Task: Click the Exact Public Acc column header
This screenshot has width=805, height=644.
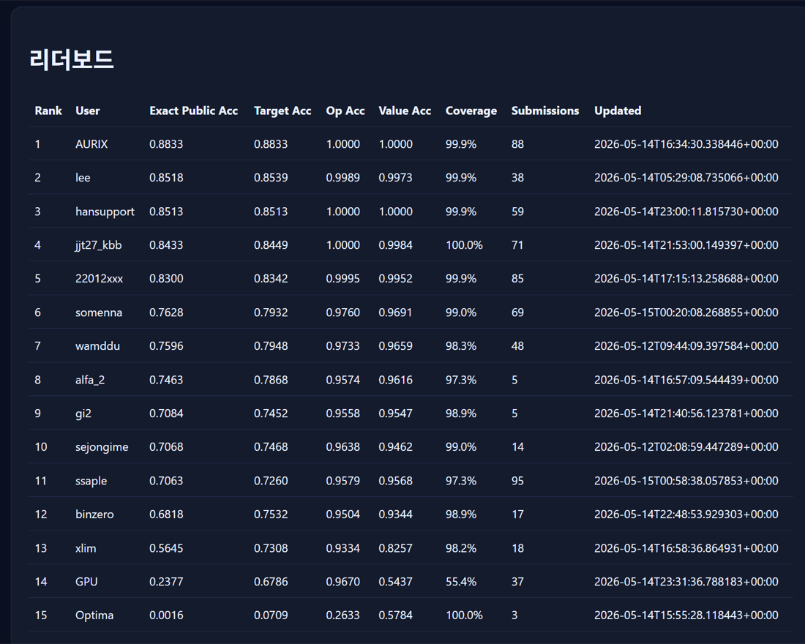Action: [193, 111]
